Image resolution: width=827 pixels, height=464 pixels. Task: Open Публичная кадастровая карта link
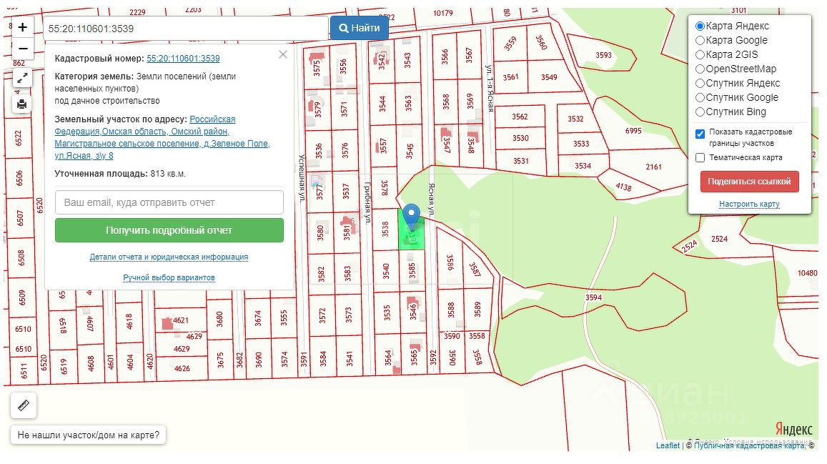(x=750, y=446)
